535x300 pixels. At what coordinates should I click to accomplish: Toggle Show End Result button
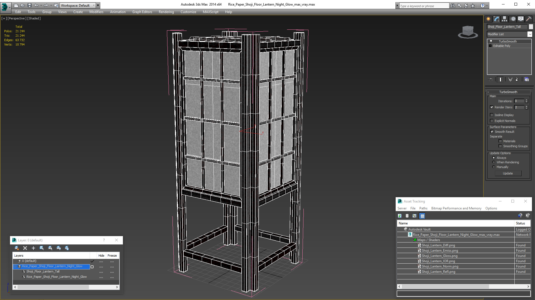tap(500, 79)
